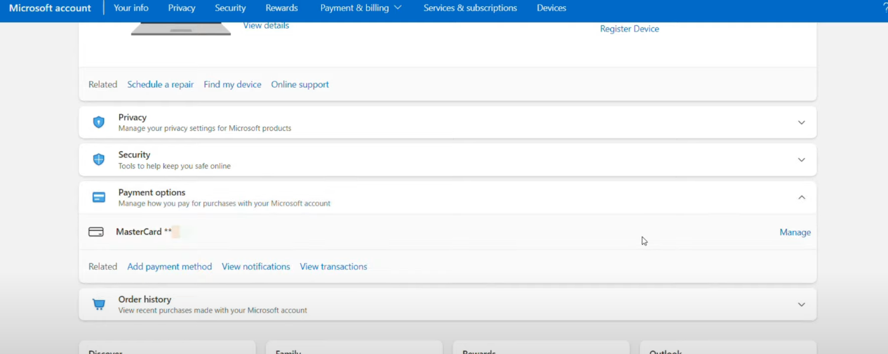Click the Order history cart icon
888x354 pixels.
pyautogui.click(x=99, y=304)
